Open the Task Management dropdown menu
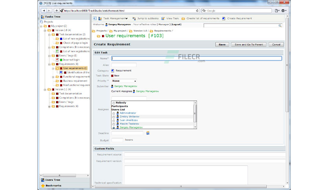The width and height of the screenshot is (328, 190). (115, 18)
